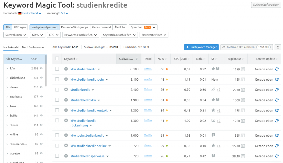This screenshot has height=163, width=283.
Task: Open the KD % filter dropdown
Action: coord(38,35)
